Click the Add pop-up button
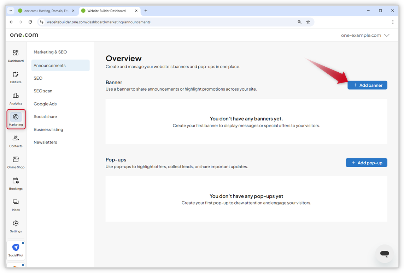Screen dimensions: 404x273 point(366,163)
